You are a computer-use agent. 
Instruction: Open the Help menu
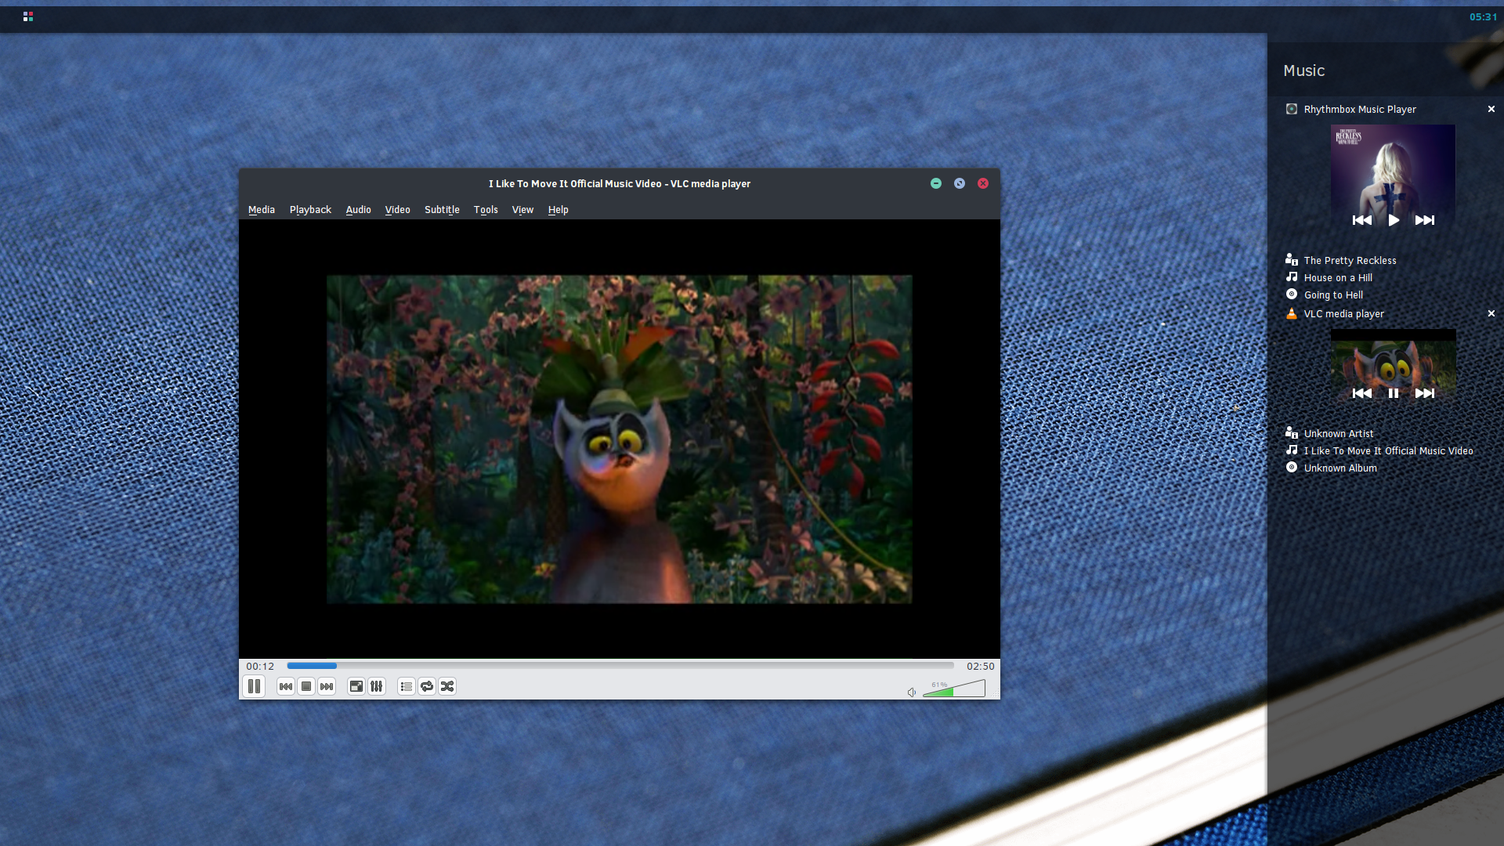[x=559, y=210]
